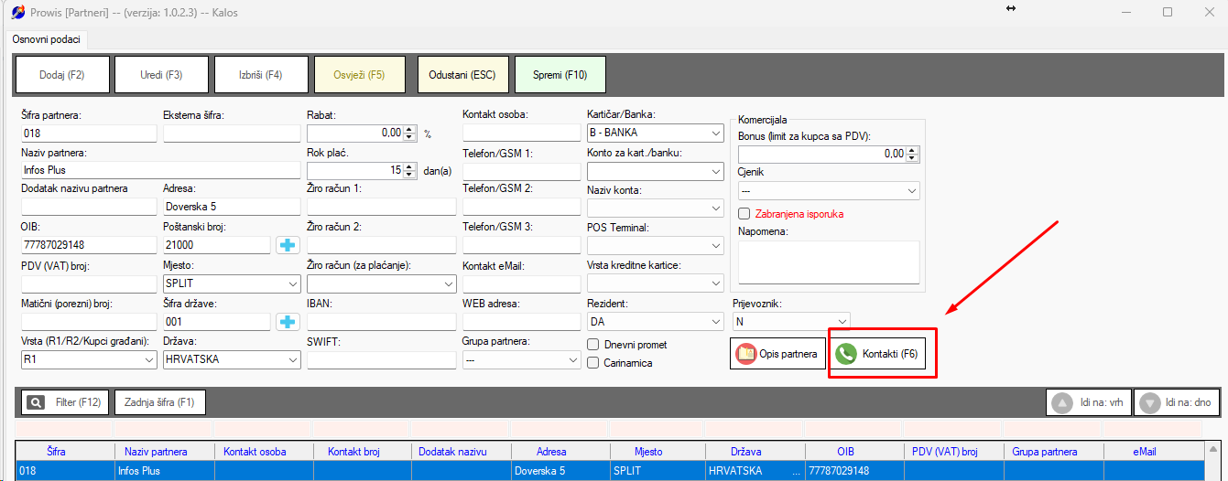Increase Rok plaćanja with up arrow

tap(410, 166)
